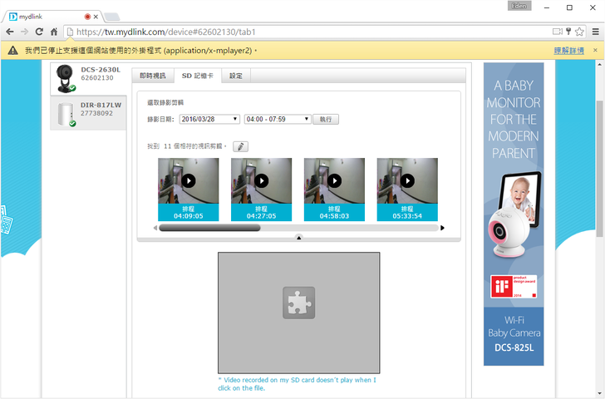Bookmark this page with the star icon

point(579,32)
